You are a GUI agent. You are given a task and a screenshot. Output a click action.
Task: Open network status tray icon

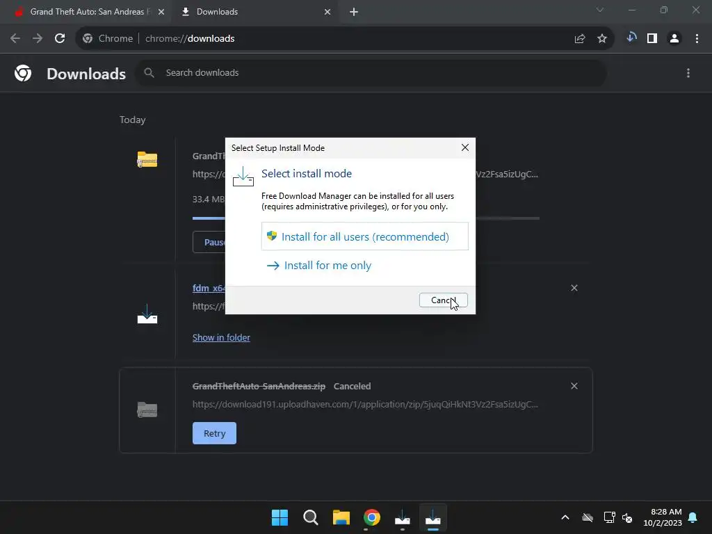(x=609, y=517)
